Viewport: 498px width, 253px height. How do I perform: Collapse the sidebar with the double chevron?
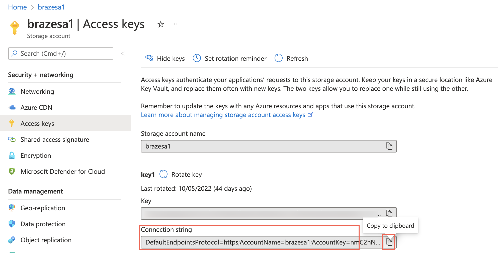pyautogui.click(x=123, y=53)
